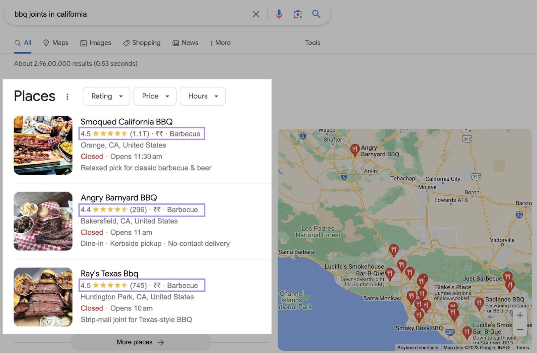The width and height of the screenshot is (537, 353).
Task: Open the Price filter dropdown
Action: [x=155, y=96]
